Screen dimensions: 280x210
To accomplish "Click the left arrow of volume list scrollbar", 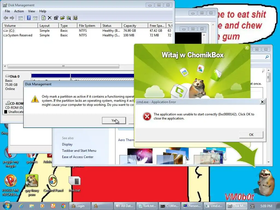I will (5, 66).
